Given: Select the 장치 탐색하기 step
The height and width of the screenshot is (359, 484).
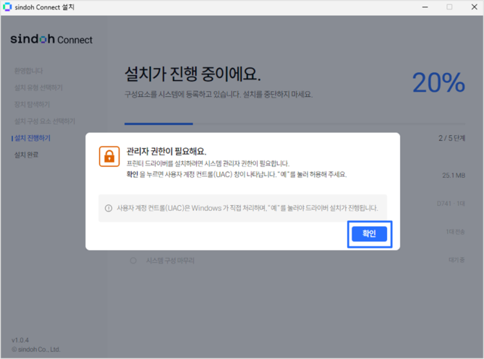Looking at the screenshot, I should coord(32,105).
